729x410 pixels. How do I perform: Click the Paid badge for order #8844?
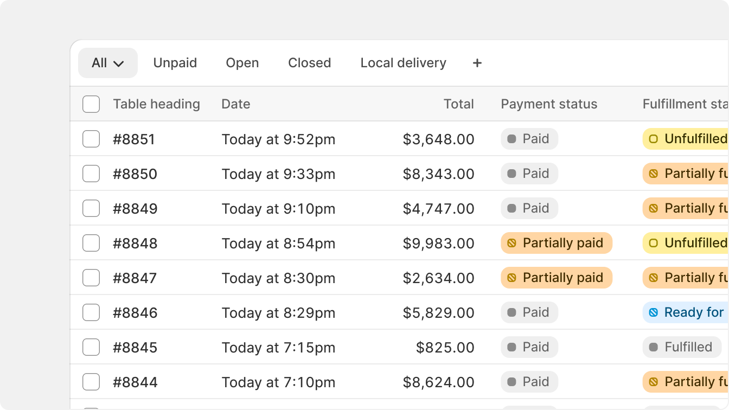(x=529, y=382)
